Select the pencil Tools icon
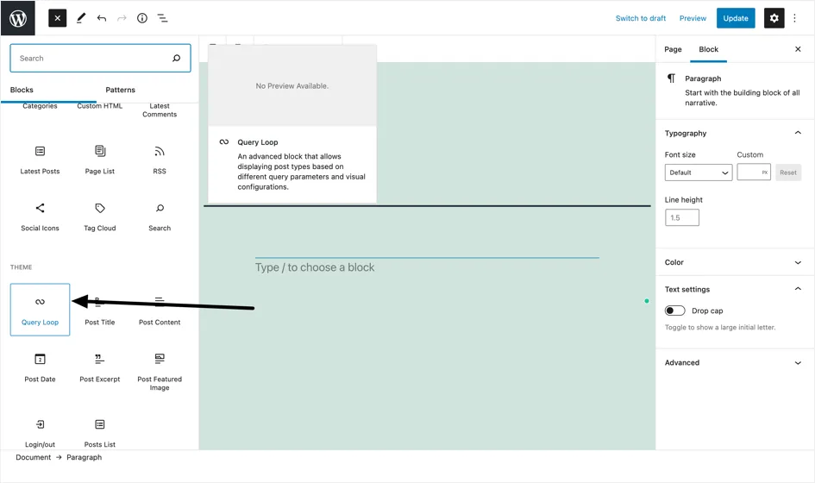Screen dimensions: 815x483 pyautogui.click(x=81, y=18)
